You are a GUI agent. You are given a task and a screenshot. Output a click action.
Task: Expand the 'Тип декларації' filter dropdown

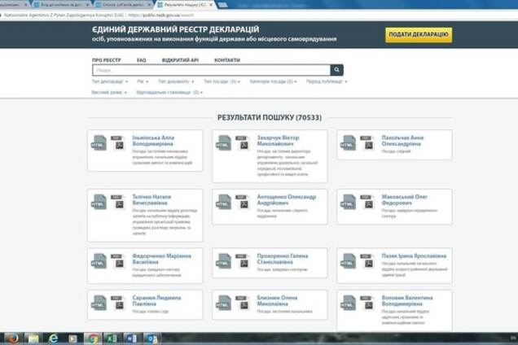pos(109,81)
